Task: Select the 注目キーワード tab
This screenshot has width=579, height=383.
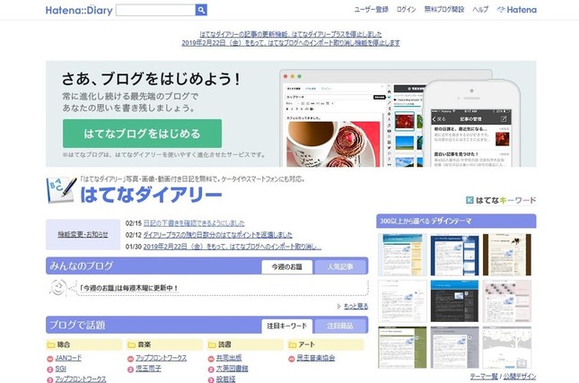Action: (287, 325)
